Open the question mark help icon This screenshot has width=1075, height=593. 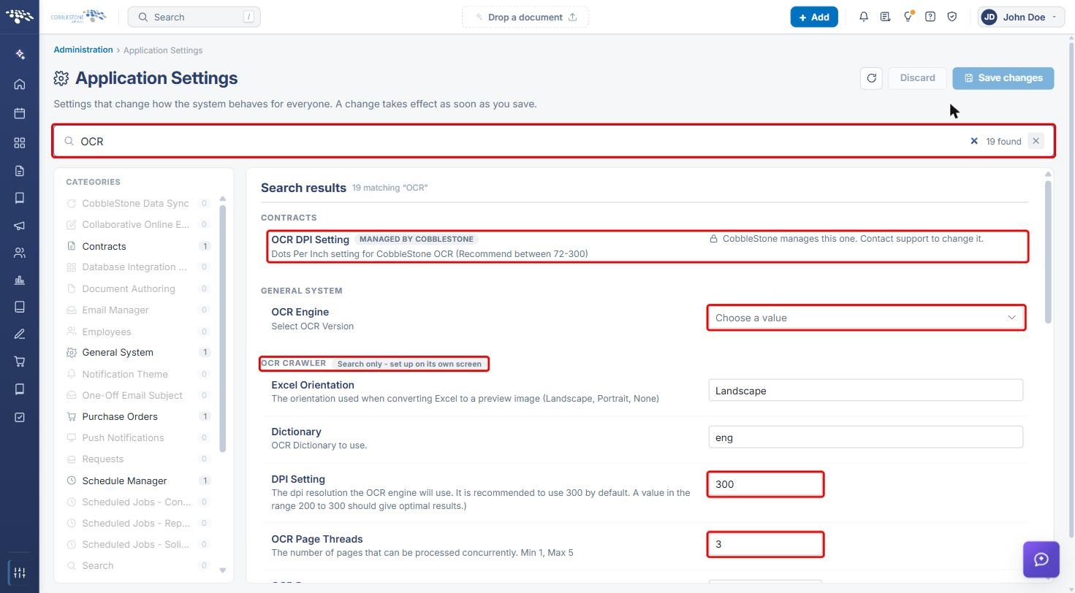point(930,17)
